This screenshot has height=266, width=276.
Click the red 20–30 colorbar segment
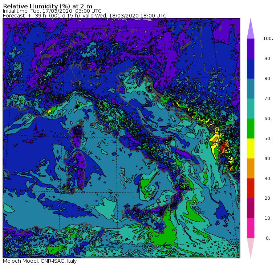(x=251, y=188)
